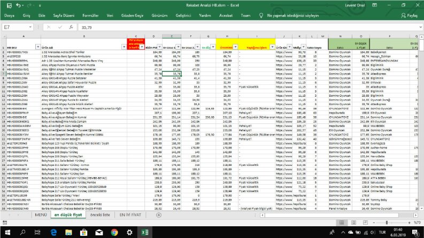Select the 'en düşük fiyat' sheet tab
The width and height of the screenshot is (424, 238).
68,215
